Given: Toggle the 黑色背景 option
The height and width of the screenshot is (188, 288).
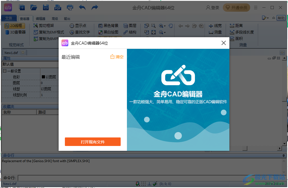Looking at the screenshot, I should tap(108, 26).
